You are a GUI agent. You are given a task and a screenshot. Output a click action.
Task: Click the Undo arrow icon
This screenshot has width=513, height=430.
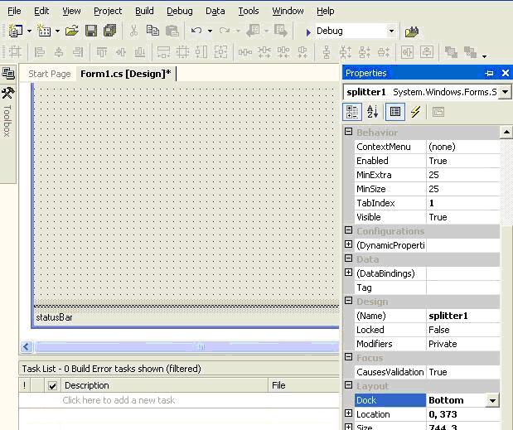tap(196, 31)
